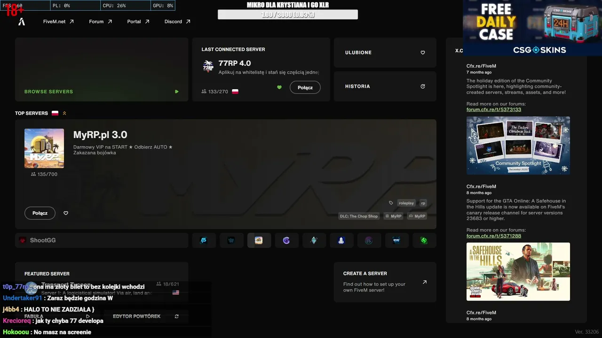Screen dimensions: 602x338
Task: Click the MyRP.pl 3.0 server title
Action: [100, 135]
